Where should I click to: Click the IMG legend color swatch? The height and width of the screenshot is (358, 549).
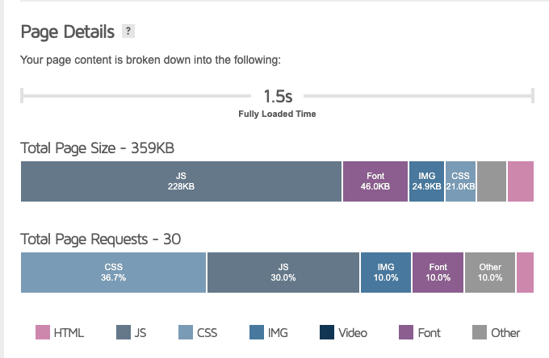257,332
